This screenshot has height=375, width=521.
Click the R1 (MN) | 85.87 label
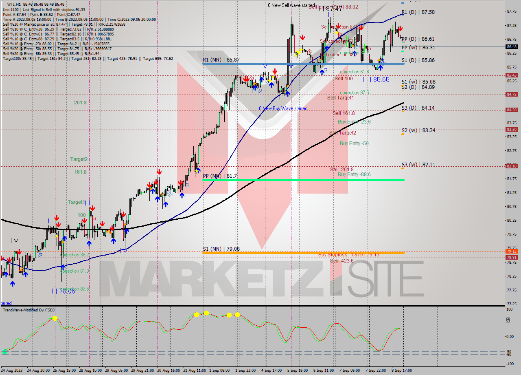pyautogui.click(x=221, y=60)
